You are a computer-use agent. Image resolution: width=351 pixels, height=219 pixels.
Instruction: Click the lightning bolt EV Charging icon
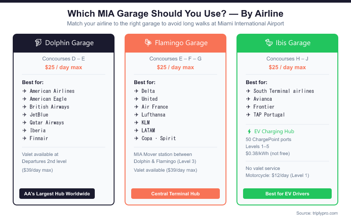click(249, 131)
